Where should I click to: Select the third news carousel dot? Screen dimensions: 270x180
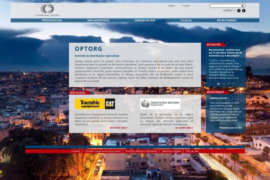(229, 84)
